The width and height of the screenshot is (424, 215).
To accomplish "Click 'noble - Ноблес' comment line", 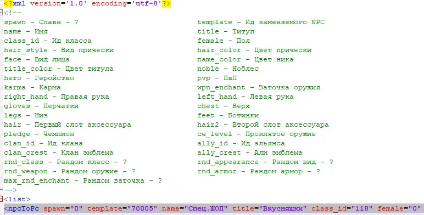I will [228, 69].
